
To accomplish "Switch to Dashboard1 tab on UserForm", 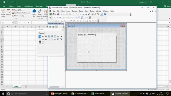I will point(82,35).
